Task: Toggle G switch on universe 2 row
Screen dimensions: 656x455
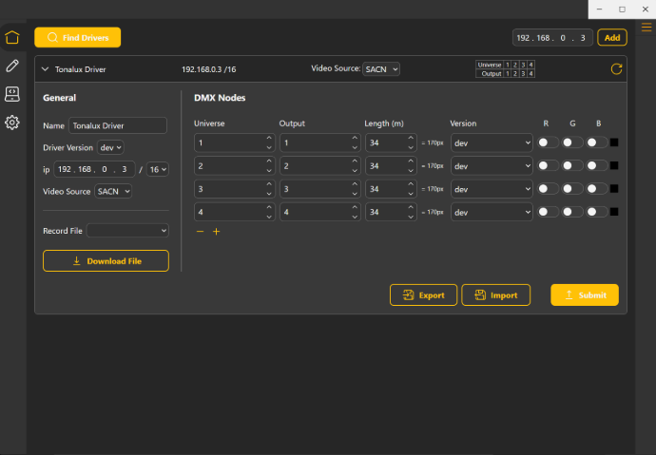Action: point(572,165)
